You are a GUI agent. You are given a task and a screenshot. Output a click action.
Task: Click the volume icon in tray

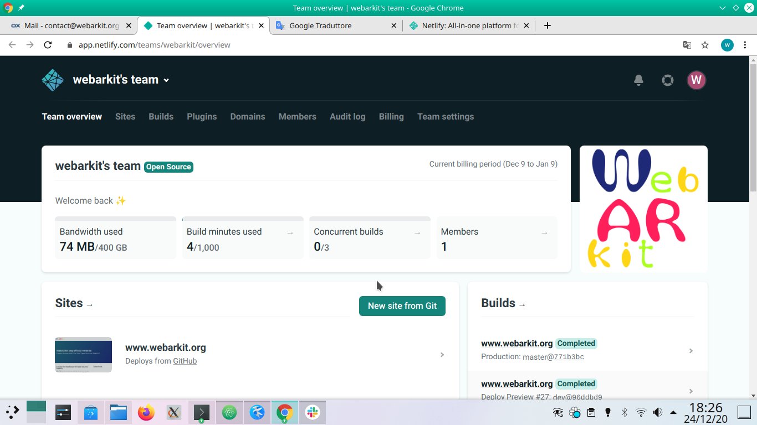tap(657, 412)
